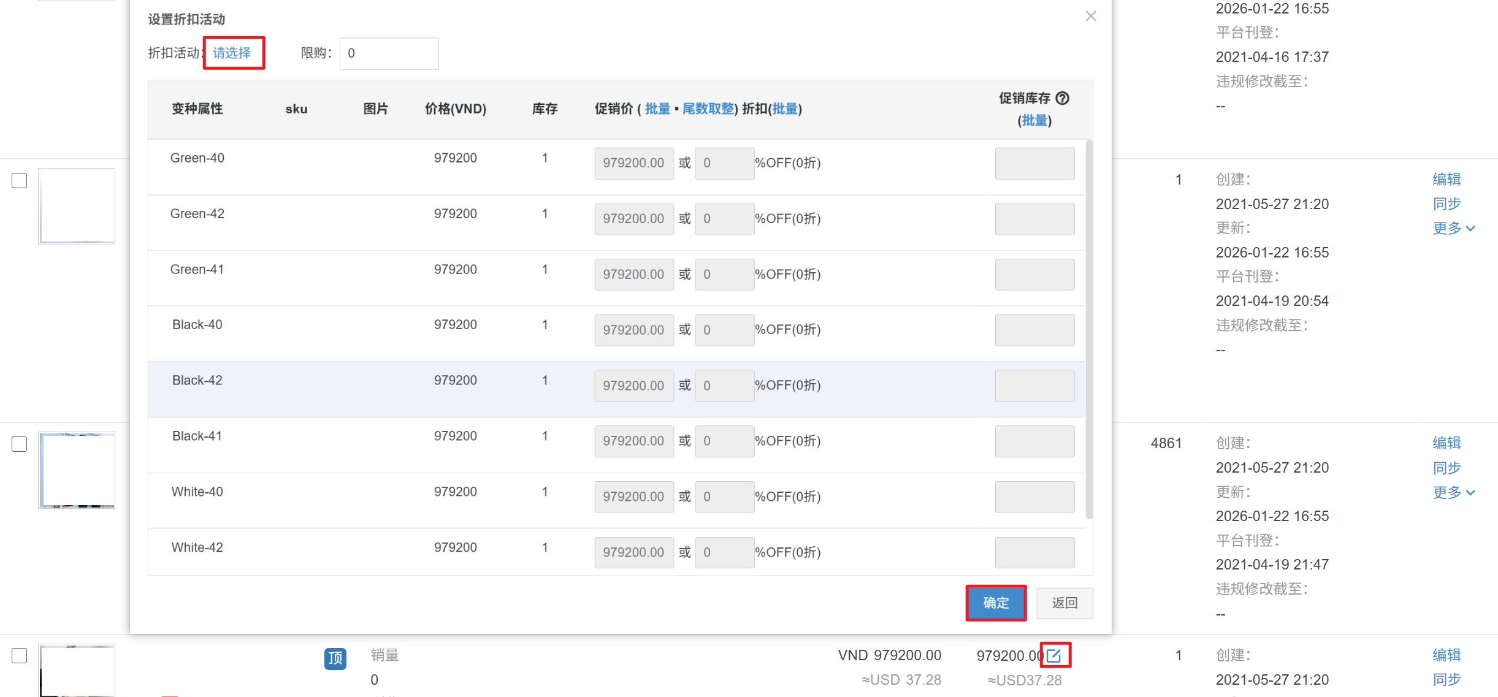Image resolution: width=1498 pixels, height=697 pixels.
Task: Click 同步 link for the first product
Action: click(x=1446, y=204)
